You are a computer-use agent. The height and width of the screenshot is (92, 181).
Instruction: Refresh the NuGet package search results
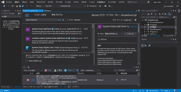click(63, 20)
